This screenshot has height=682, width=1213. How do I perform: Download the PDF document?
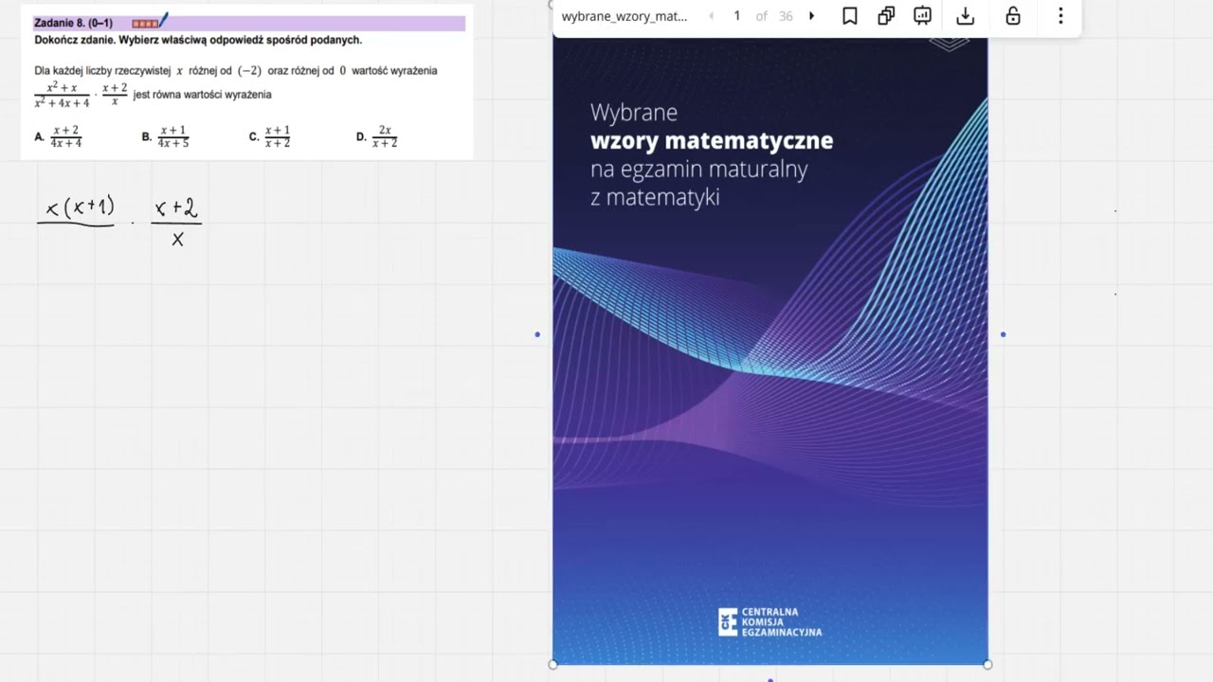click(965, 16)
